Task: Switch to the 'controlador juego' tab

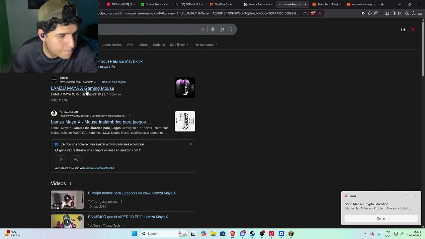Action: coord(361,4)
